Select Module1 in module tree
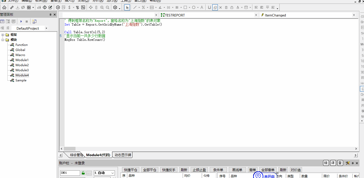This screenshot has width=364, height=178. pyautogui.click(x=22, y=60)
